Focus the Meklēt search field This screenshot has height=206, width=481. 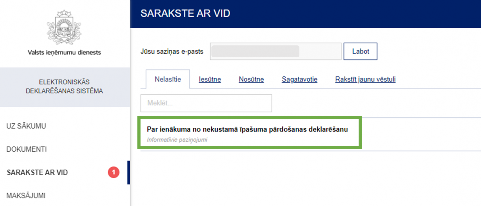(206, 103)
